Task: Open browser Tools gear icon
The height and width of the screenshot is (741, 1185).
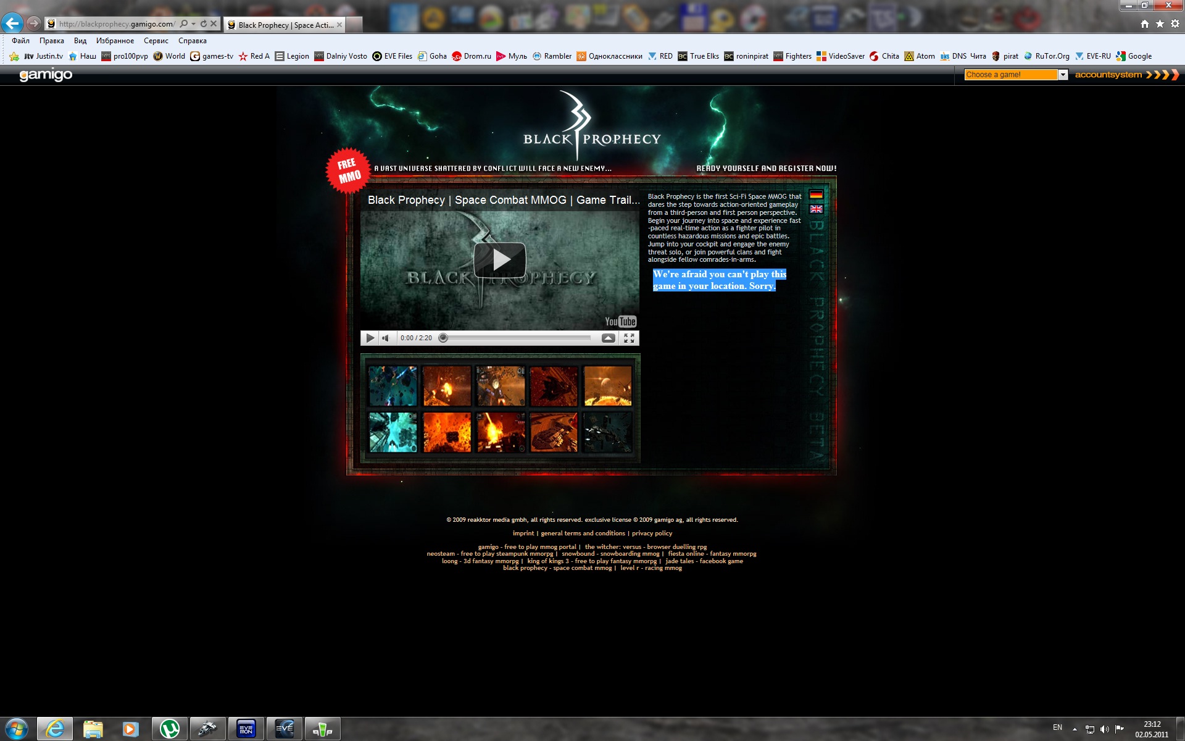Action: [x=1175, y=23]
